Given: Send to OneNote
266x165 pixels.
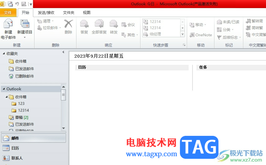Looking at the screenshot, I should tap(201, 35).
